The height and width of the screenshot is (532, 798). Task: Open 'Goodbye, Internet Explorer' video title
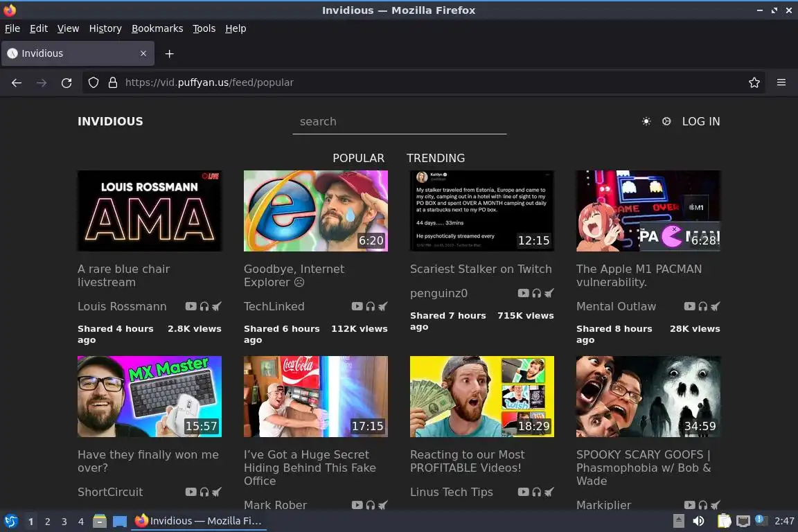(x=294, y=276)
